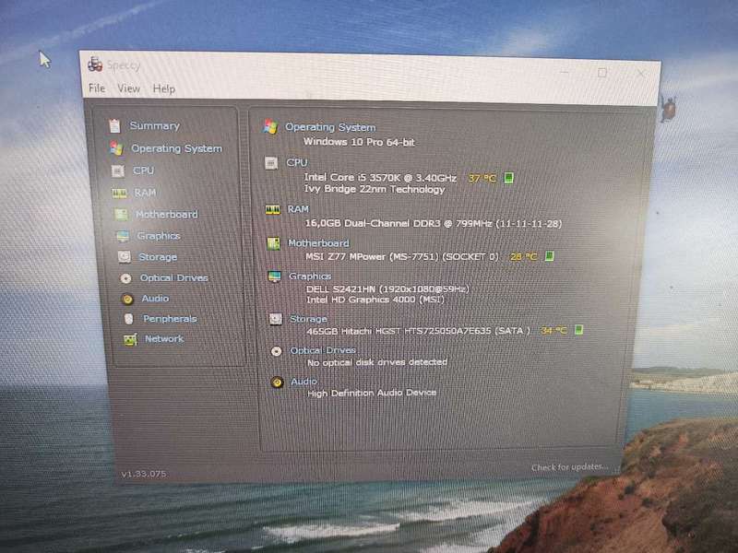
Task: Click the Motherboard heading link in summary
Action: (x=318, y=243)
